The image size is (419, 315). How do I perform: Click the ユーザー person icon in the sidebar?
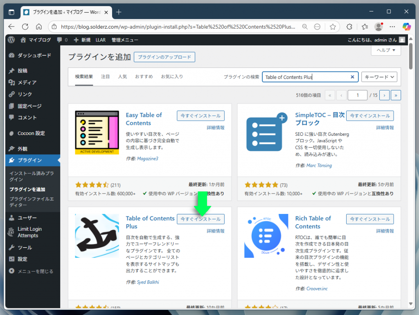coord(12,217)
